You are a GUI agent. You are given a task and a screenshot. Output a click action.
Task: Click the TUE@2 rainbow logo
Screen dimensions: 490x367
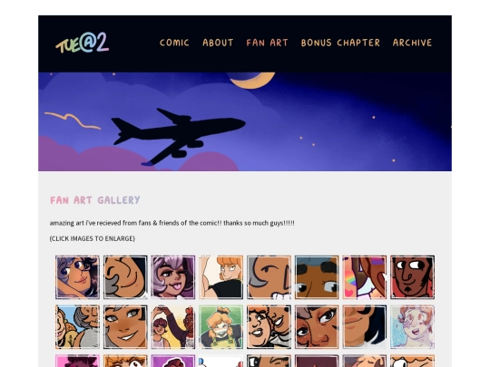[83, 43]
